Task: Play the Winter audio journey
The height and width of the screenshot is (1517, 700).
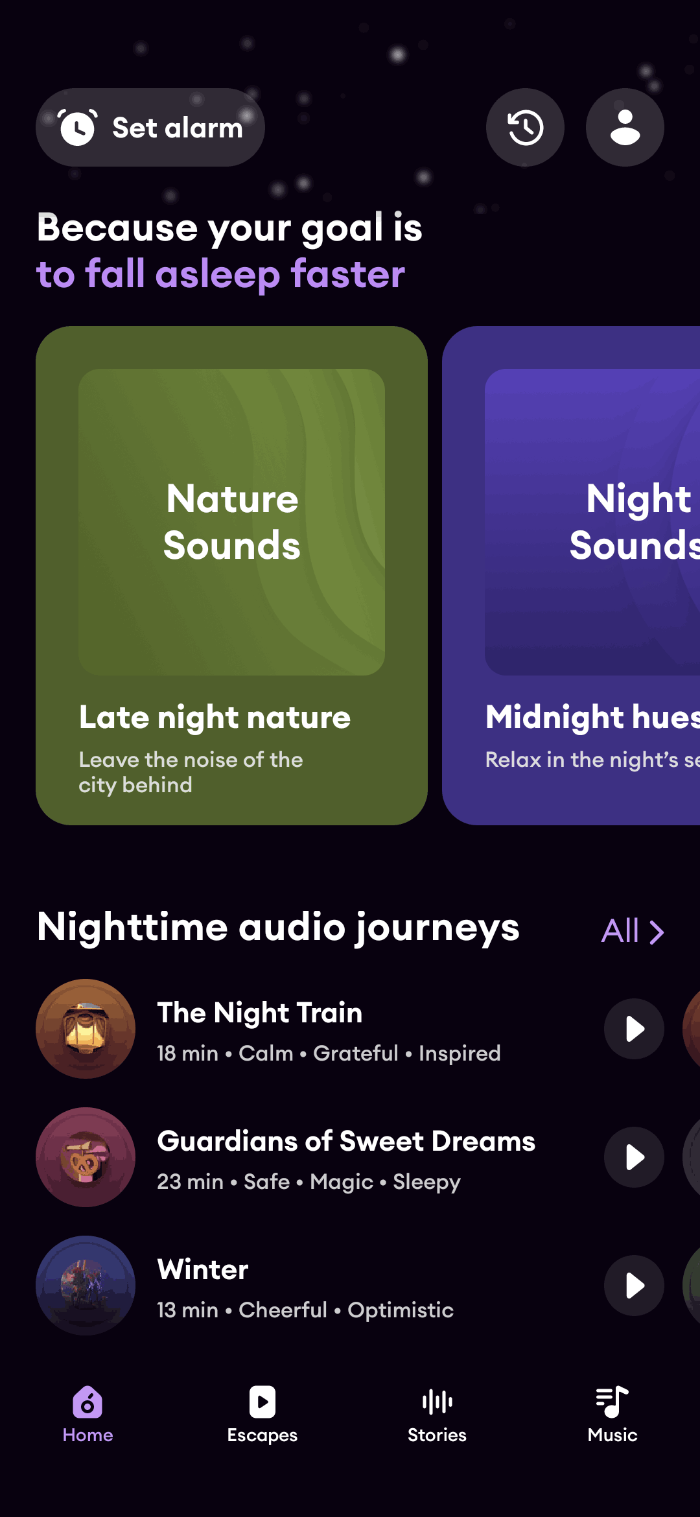Action: 634,1286
